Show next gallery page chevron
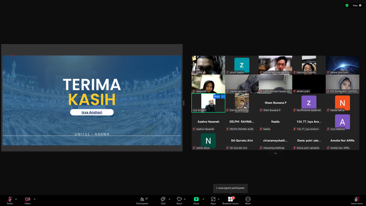This screenshot has width=366, height=206. [x=276, y=153]
